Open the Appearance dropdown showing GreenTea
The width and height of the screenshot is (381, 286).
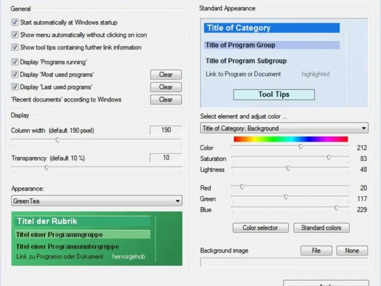tap(97, 201)
